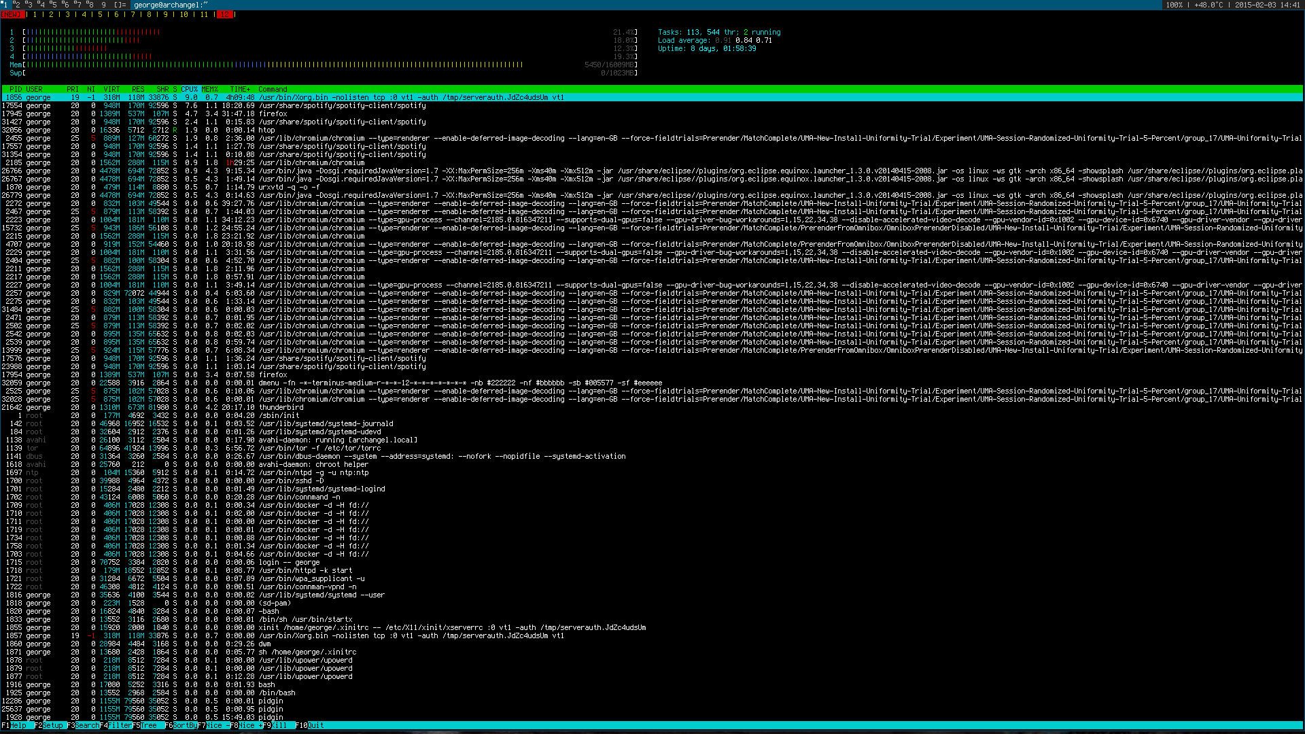This screenshot has width=1305, height=734.
Task: Switch to terminal tab 7
Action: click(133, 14)
